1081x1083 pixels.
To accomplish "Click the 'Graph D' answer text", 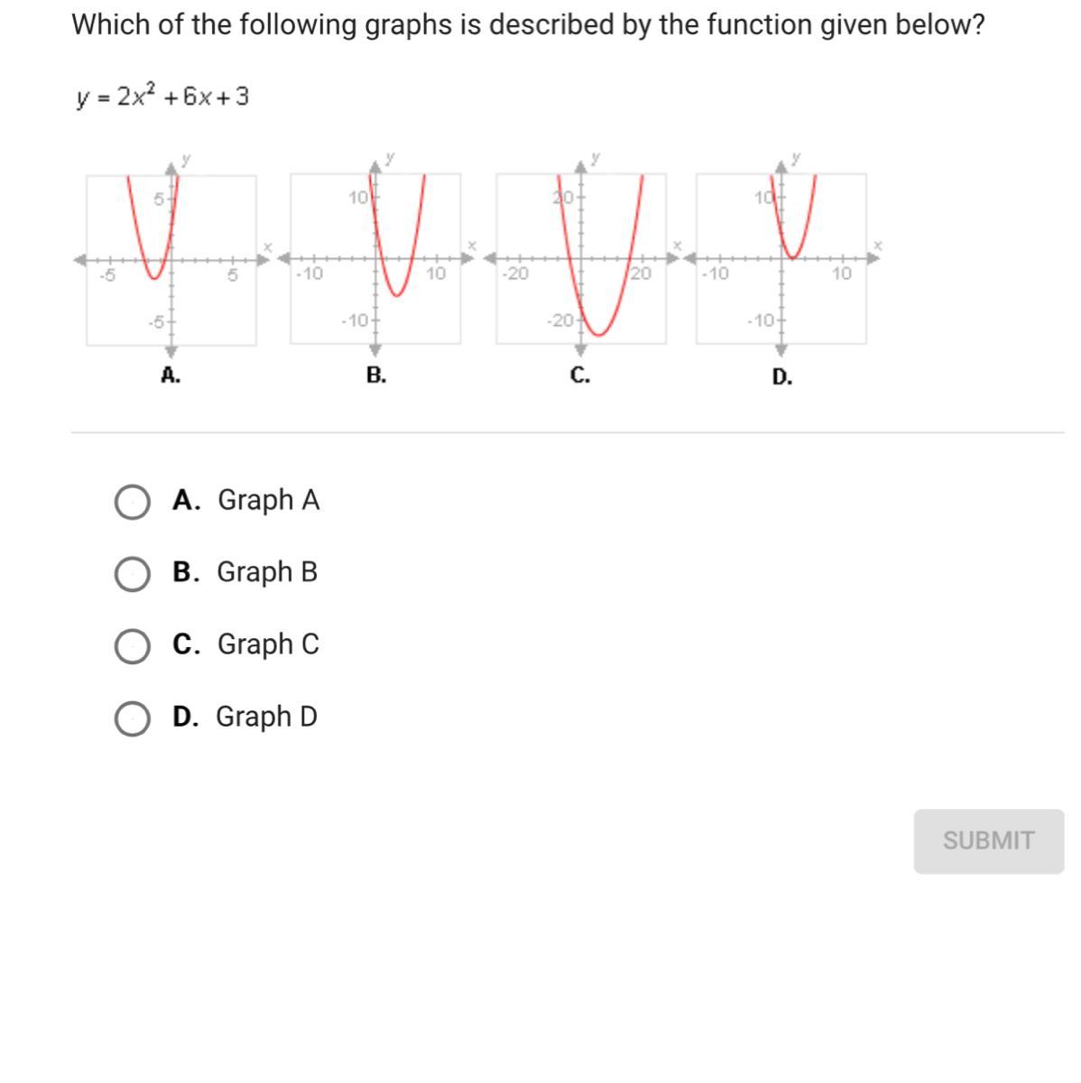I will 266,717.
